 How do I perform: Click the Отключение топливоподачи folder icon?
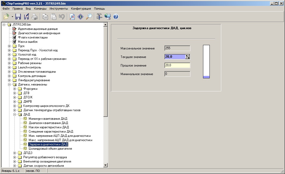tap(14, 72)
